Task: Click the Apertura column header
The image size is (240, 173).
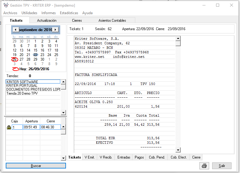Action: [x=31, y=121]
